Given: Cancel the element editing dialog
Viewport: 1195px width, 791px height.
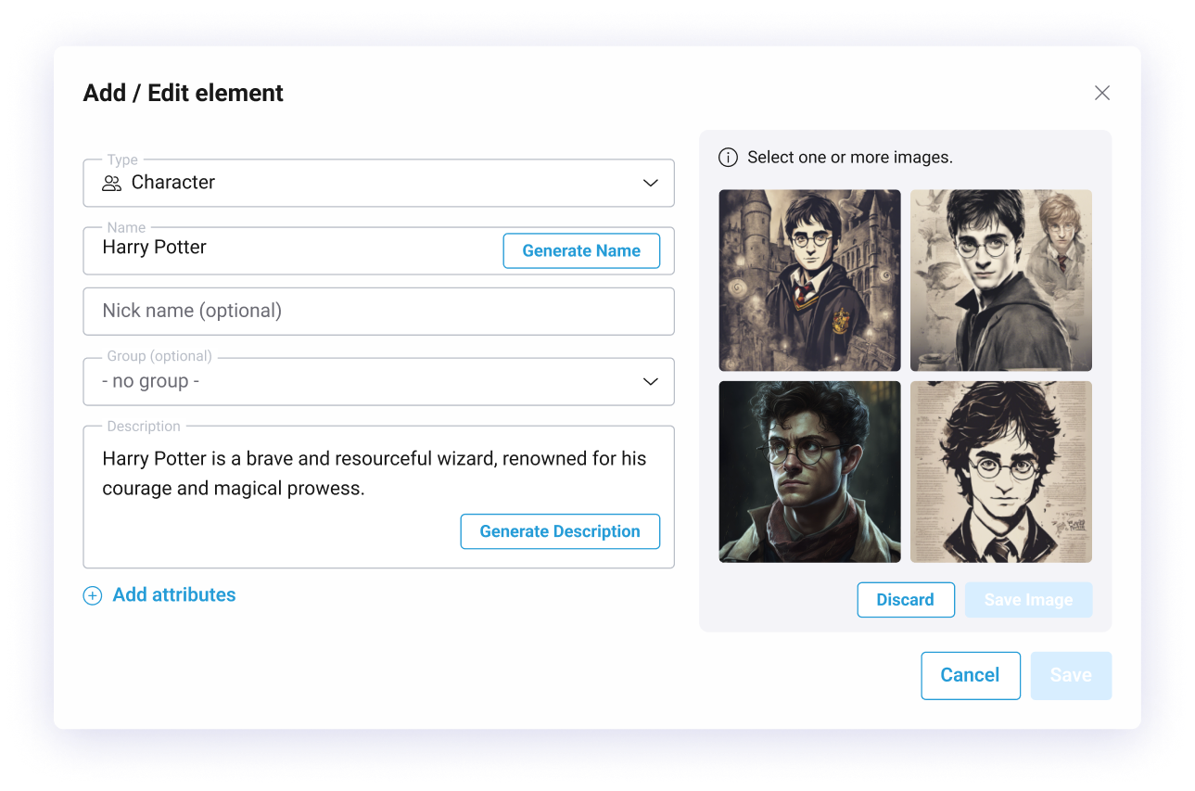Looking at the screenshot, I should 971,675.
